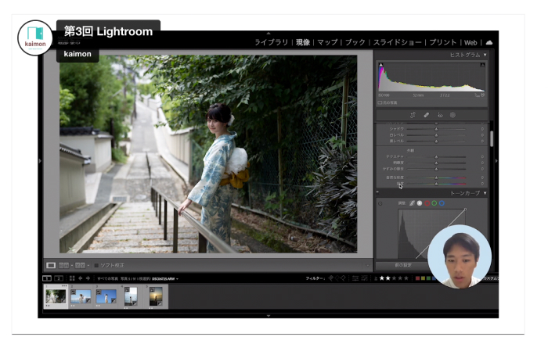Toggle the ソフト校正 soft proofing checkbox
Viewport: 548px width, 344px height.
[97, 266]
